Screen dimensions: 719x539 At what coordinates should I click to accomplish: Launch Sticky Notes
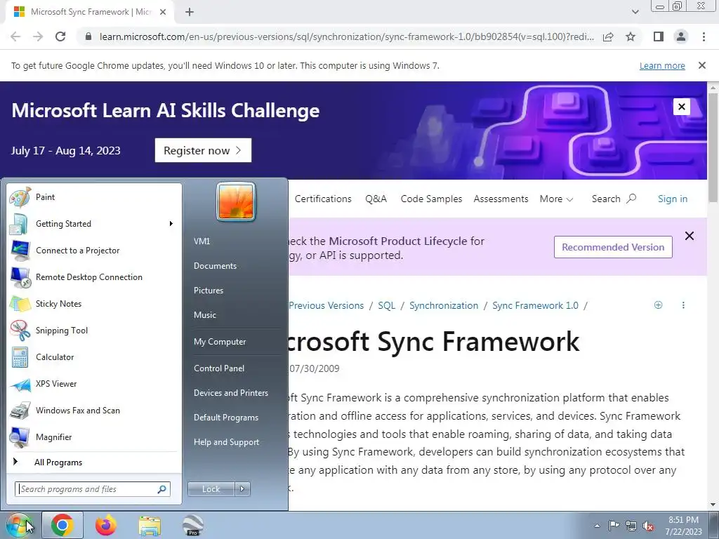pos(94,303)
